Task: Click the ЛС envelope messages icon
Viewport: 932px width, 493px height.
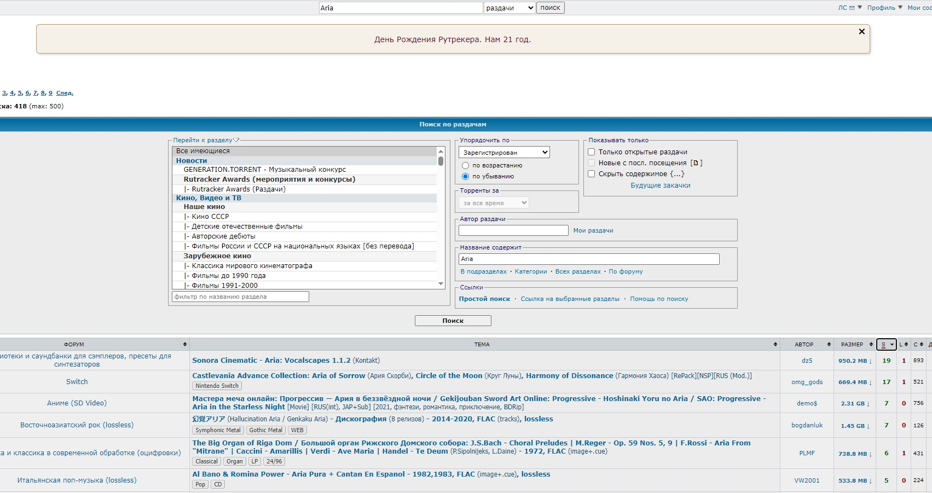Action: 852,8
